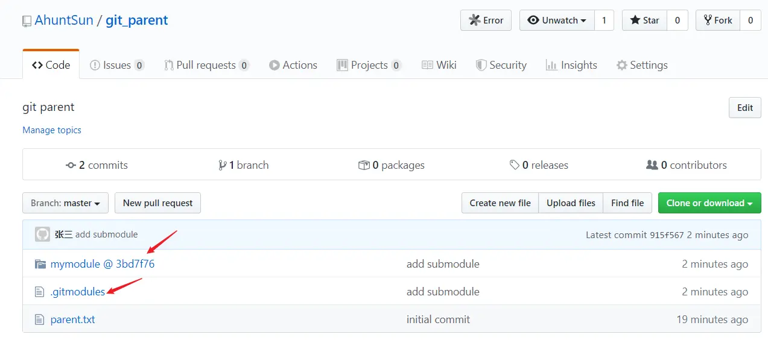Click the commits history icon
The height and width of the screenshot is (343, 768).
tap(71, 165)
